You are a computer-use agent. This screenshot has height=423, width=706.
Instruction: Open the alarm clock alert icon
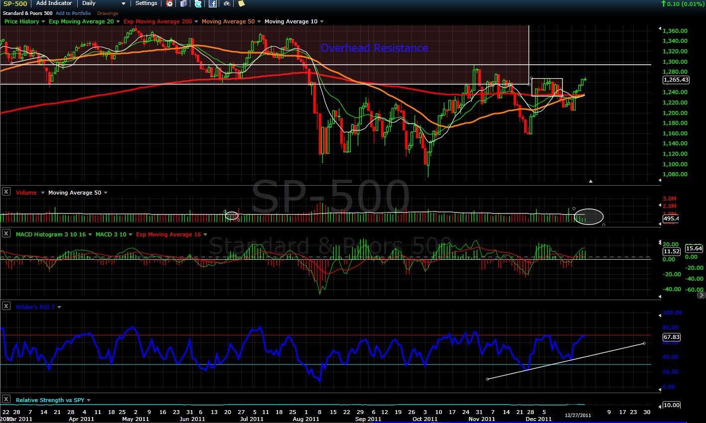[x=170, y=3]
